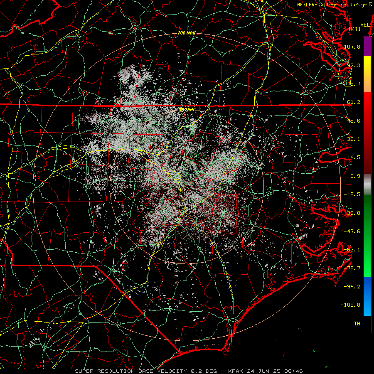Click the purple segment of the color bar
This screenshot has width=374, height=374.
point(367,46)
